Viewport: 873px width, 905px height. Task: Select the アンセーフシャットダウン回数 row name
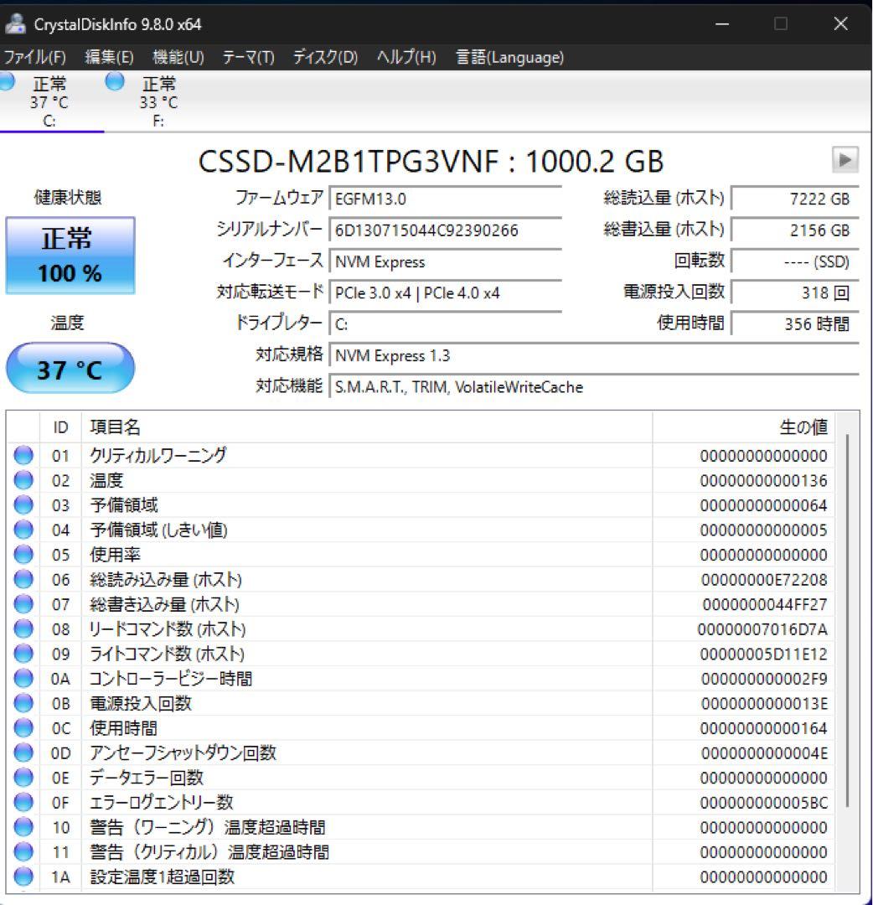point(183,753)
